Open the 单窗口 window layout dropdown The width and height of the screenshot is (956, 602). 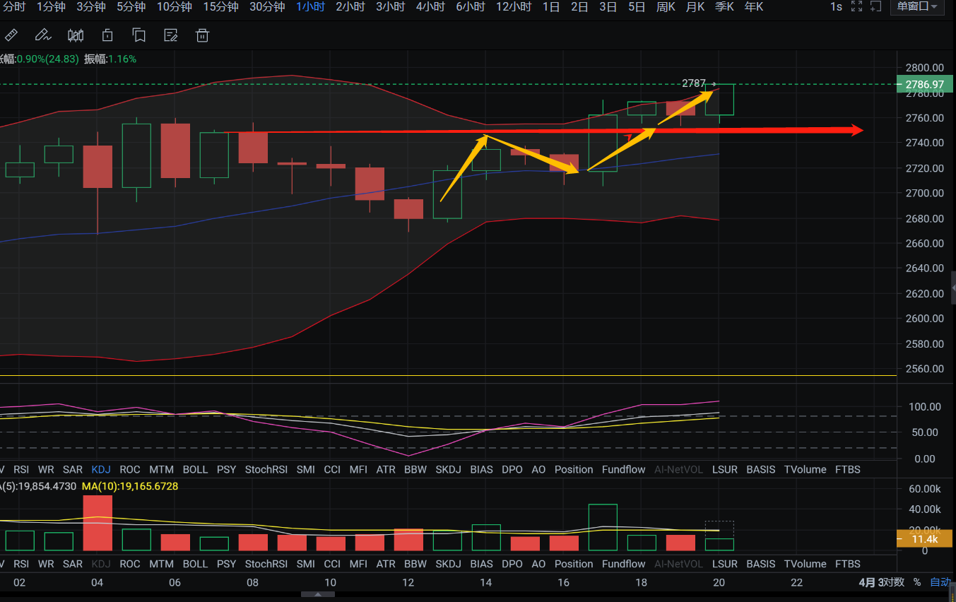point(918,7)
